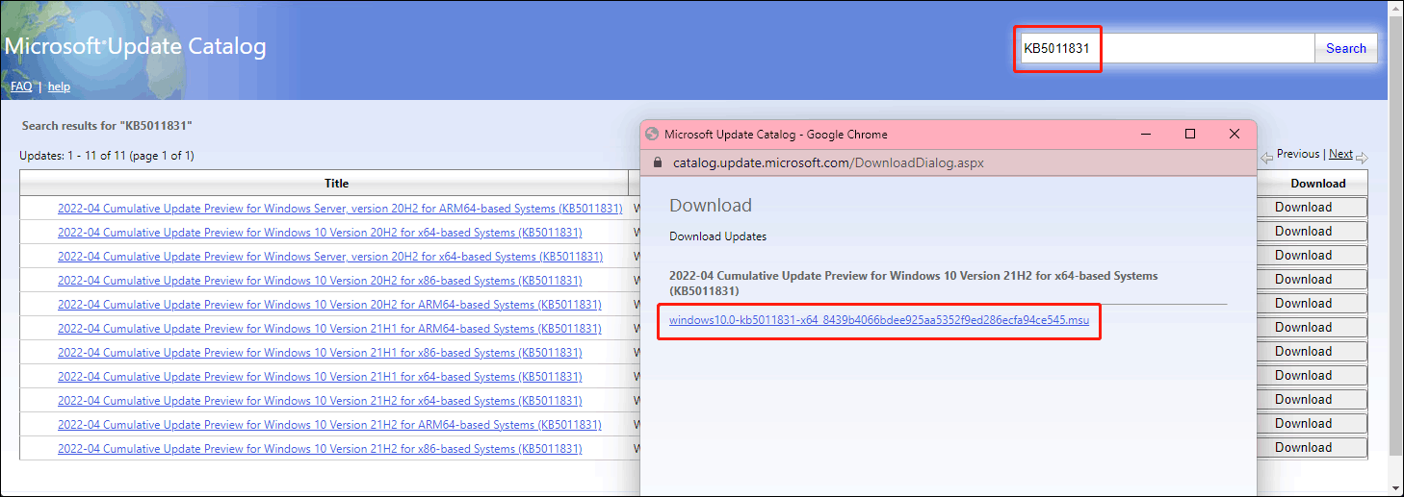Open the help link in header
This screenshot has width=1404, height=497.
(x=59, y=87)
